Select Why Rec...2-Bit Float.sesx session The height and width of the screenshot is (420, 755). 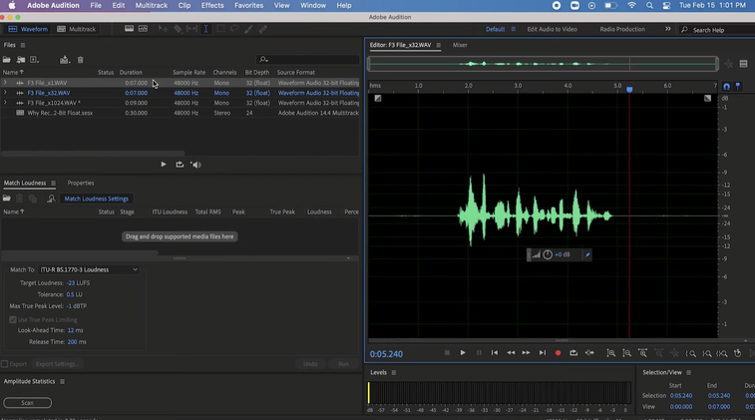(x=60, y=113)
